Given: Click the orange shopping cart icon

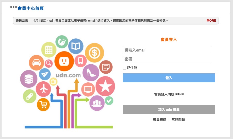Looking at the screenshot, I should [43, 105].
